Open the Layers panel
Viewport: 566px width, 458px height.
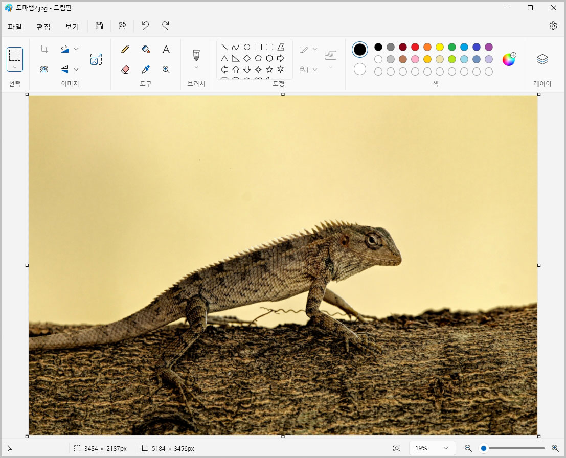(x=542, y=59)
